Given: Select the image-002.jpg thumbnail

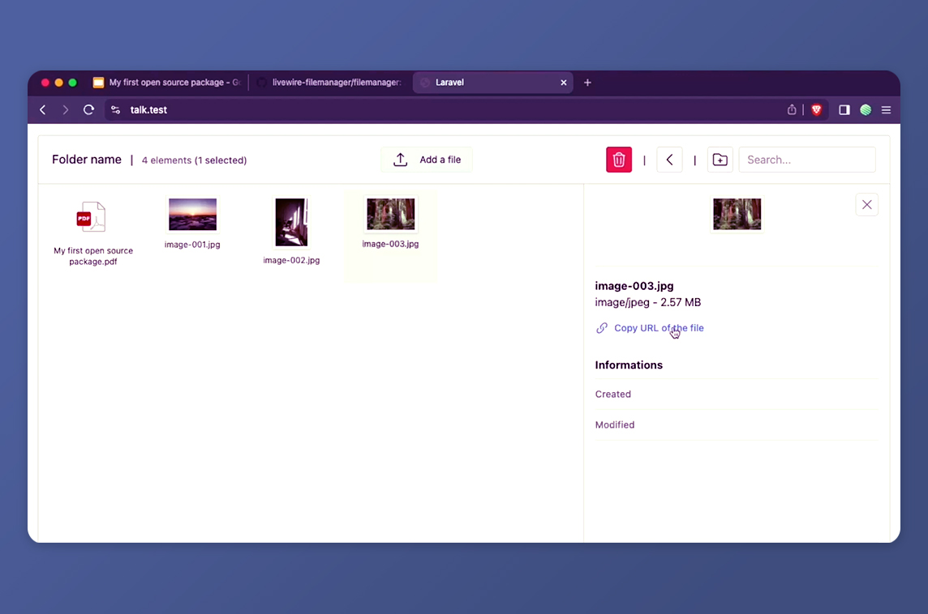Looking at the screenshot, I should [291, 222].
